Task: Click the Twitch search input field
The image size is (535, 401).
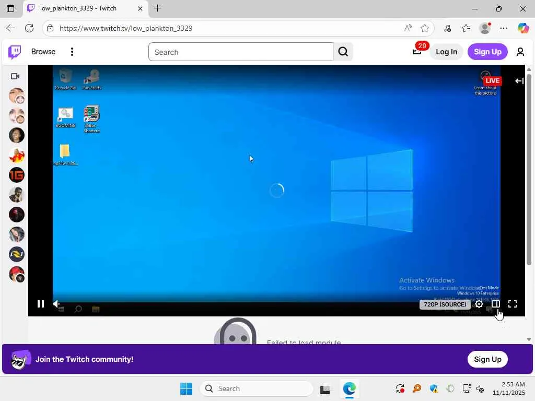Action: (240, 52)
